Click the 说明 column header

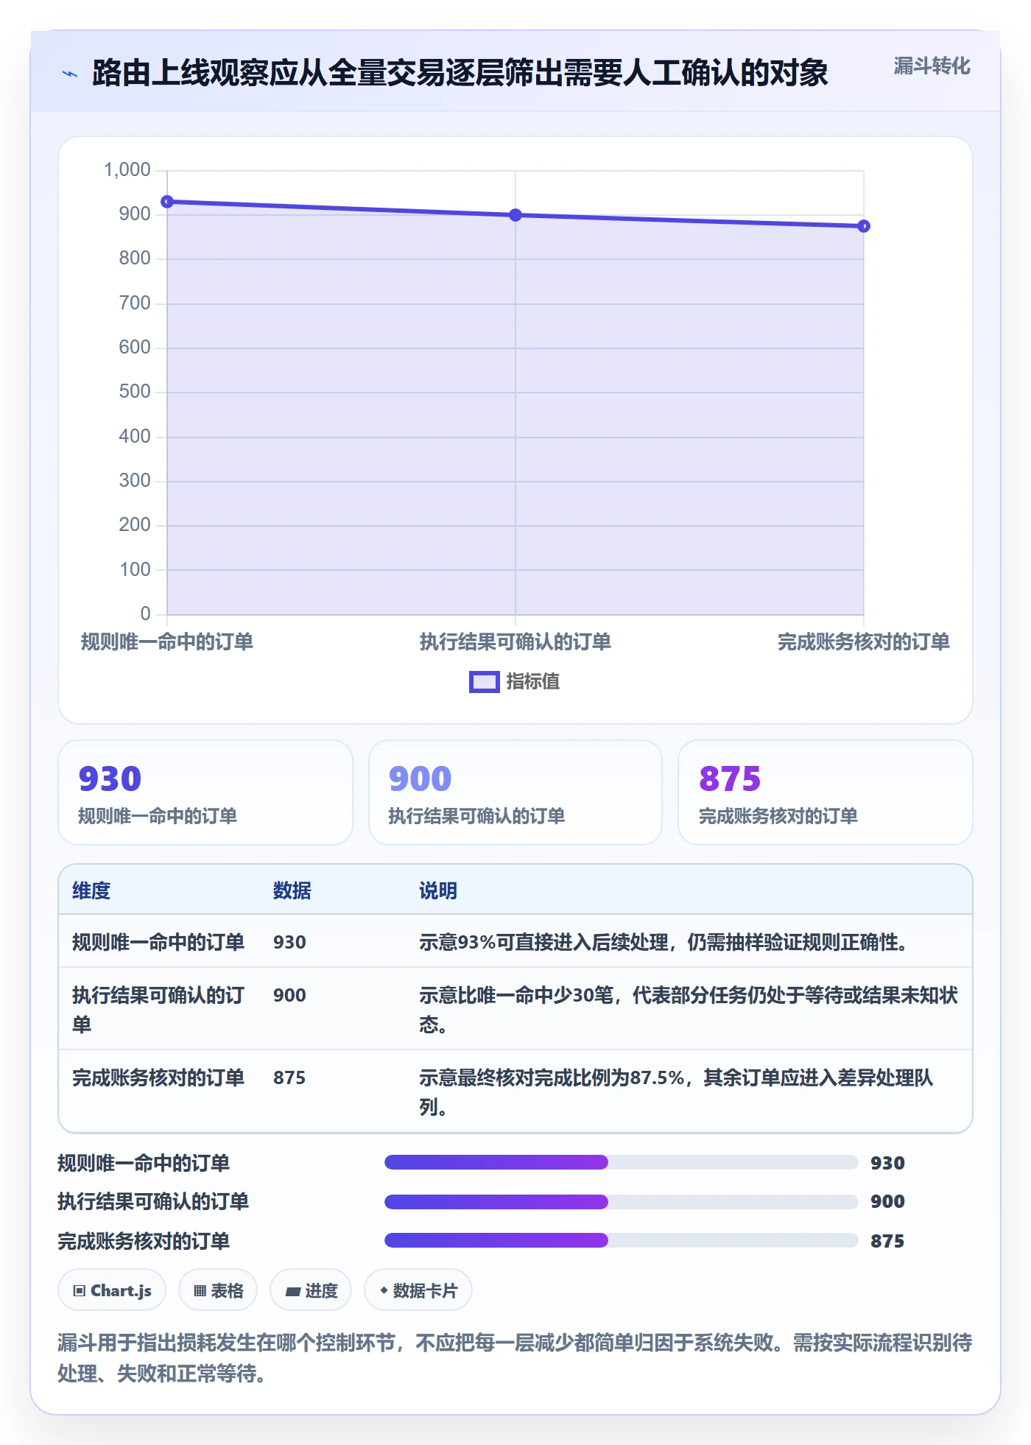(x=438, y=891)
